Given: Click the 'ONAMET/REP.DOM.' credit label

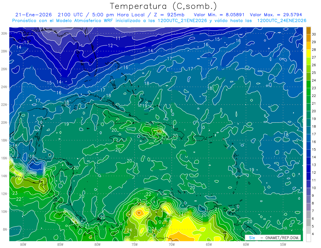Looking at the screenshot, I should click(282, 238).
